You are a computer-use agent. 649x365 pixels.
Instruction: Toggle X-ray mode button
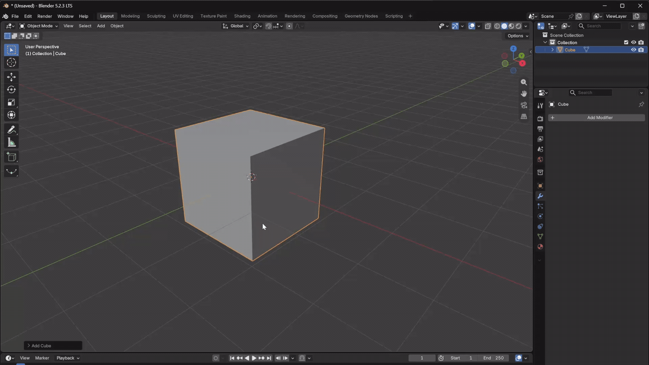click(x=488, y=26)
